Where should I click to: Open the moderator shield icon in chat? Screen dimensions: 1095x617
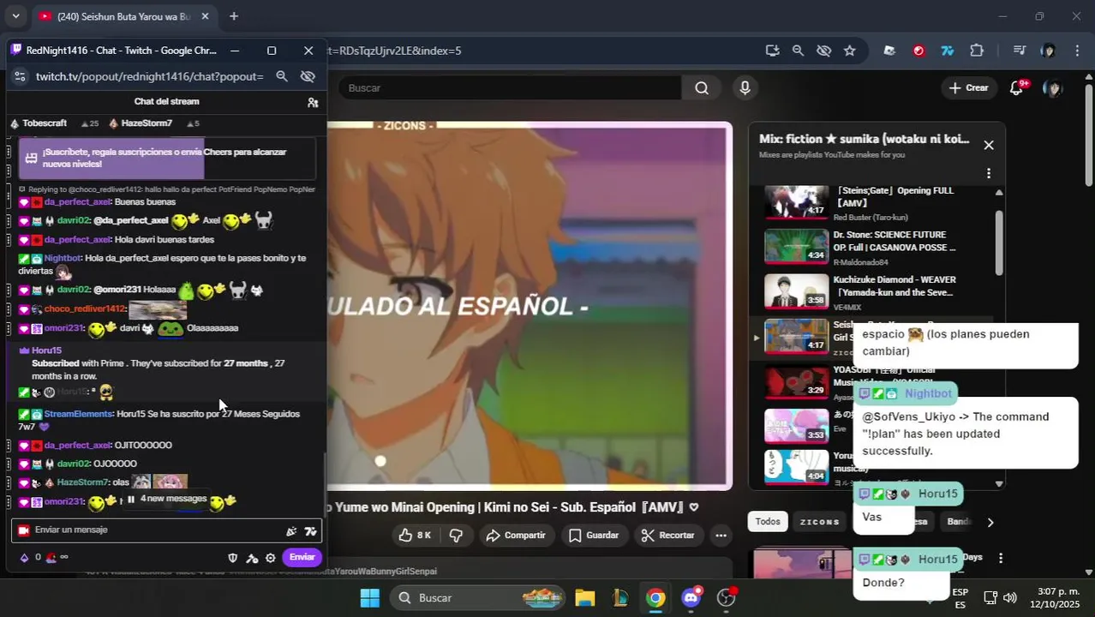click(232, 558)
